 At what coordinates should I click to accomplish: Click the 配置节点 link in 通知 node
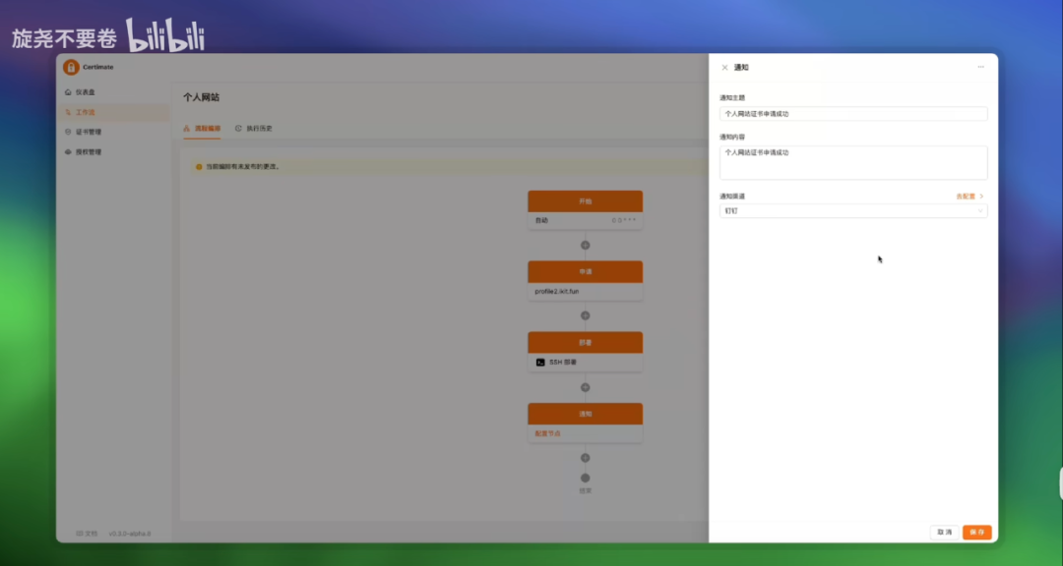tap(548, 433)
